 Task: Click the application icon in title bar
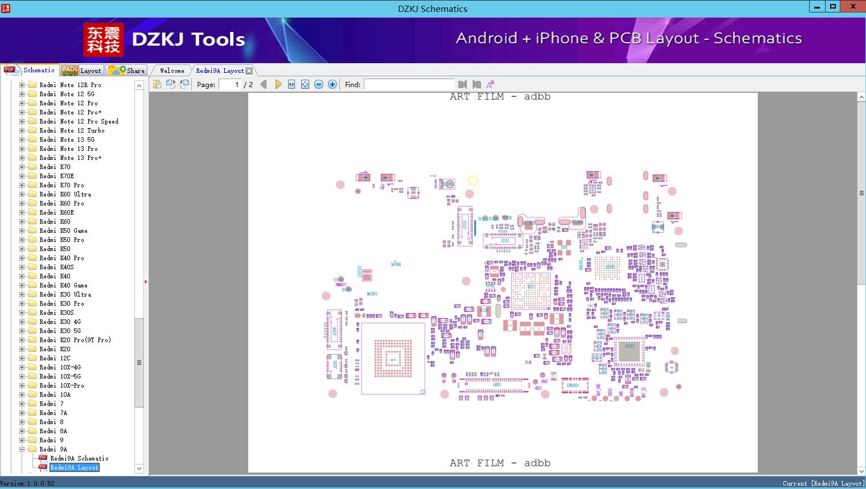pyautogui.click(x=6, y=8)
